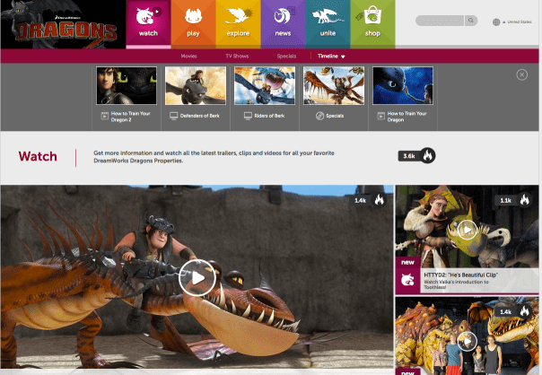Click dragon icon beside He's Beautiful clip
Viewport: 542px width, 375px height.
(408, 280)
